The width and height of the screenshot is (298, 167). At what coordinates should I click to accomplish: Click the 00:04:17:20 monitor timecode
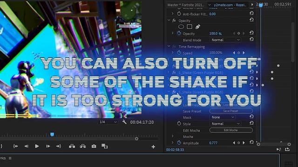pyautogui.click(x=142, y=122)
